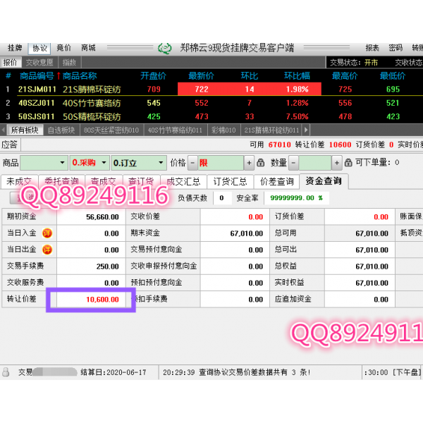This screenshot has width=423, height=423.
Task: Select the 协议 menu
Action: point(39,48)
